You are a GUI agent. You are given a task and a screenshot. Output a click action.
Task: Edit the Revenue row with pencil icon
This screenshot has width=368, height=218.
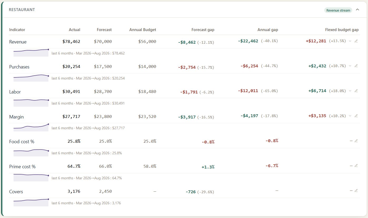click(x=356, y=41)
